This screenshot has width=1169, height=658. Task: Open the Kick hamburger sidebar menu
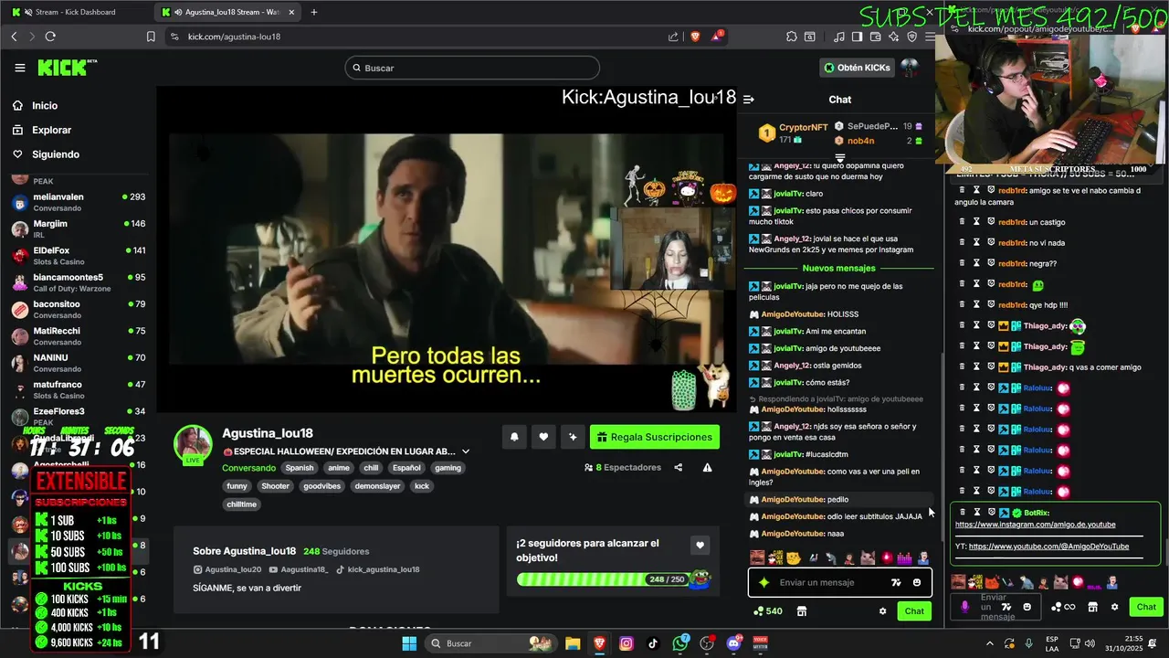[20, 68]
